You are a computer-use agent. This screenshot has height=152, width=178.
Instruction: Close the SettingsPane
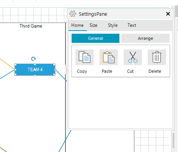click(x=168, y=14)
